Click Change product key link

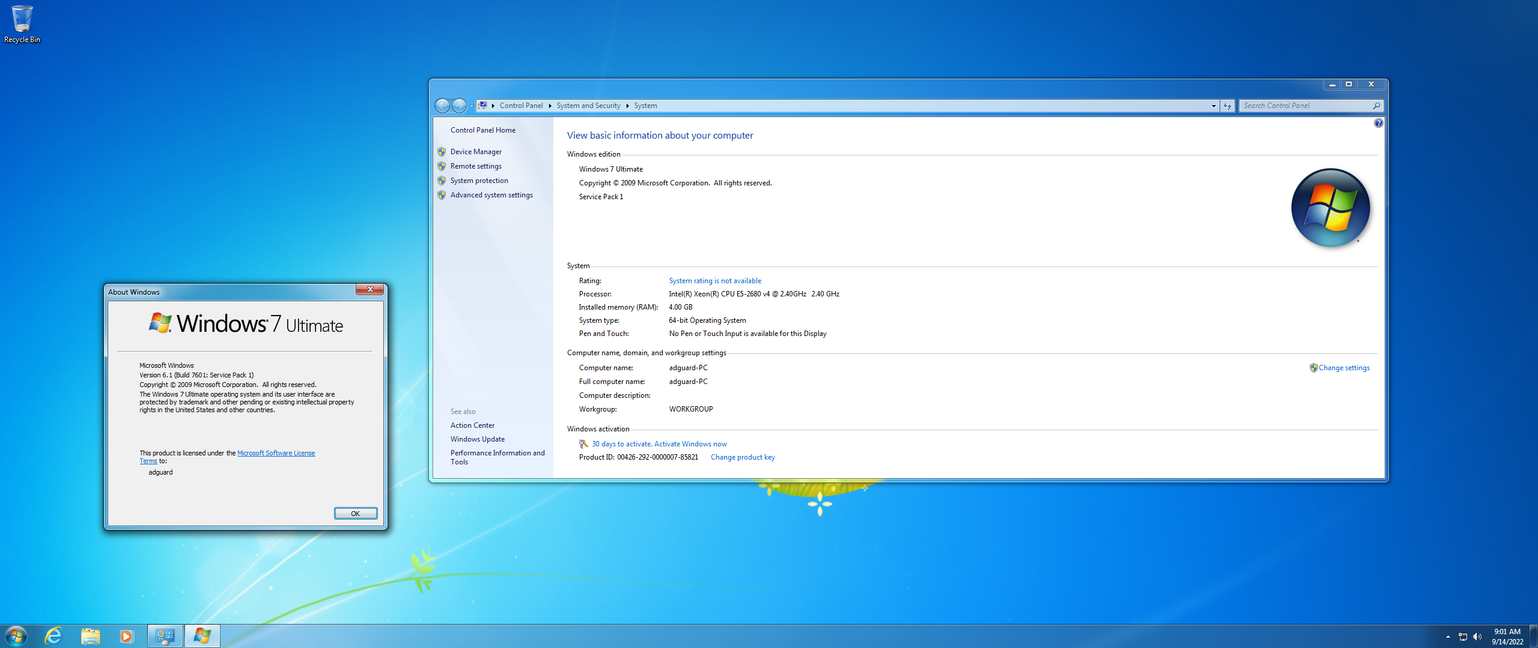[743, 457]
